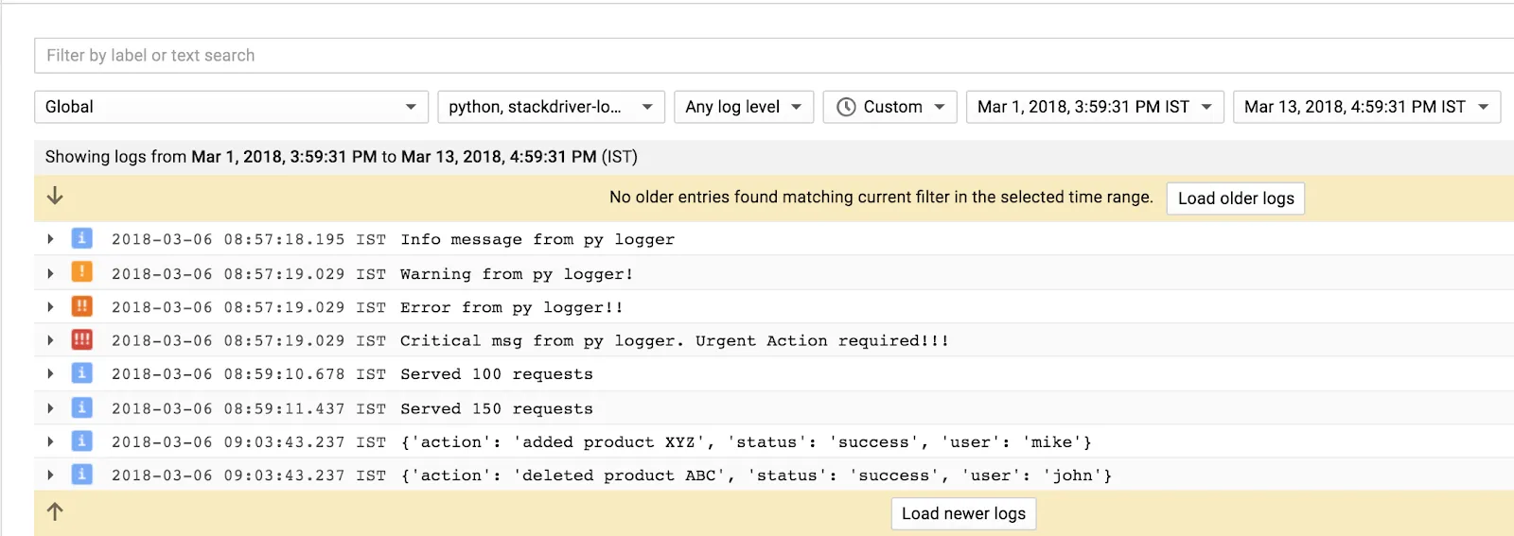Expand the 'Info message from py logger' entry
Screen dimensions: 1514x536
point(50,239)
